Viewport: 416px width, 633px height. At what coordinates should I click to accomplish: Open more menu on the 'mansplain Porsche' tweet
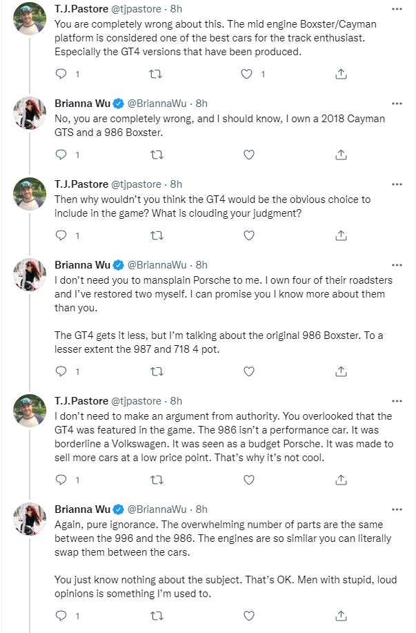pos(397,265)
